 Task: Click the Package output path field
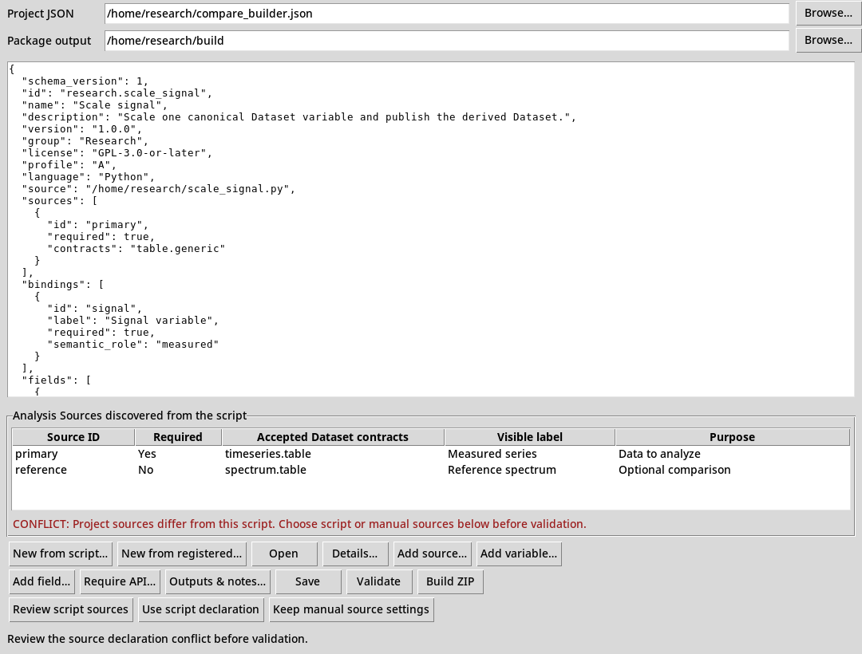coord(446,41)
